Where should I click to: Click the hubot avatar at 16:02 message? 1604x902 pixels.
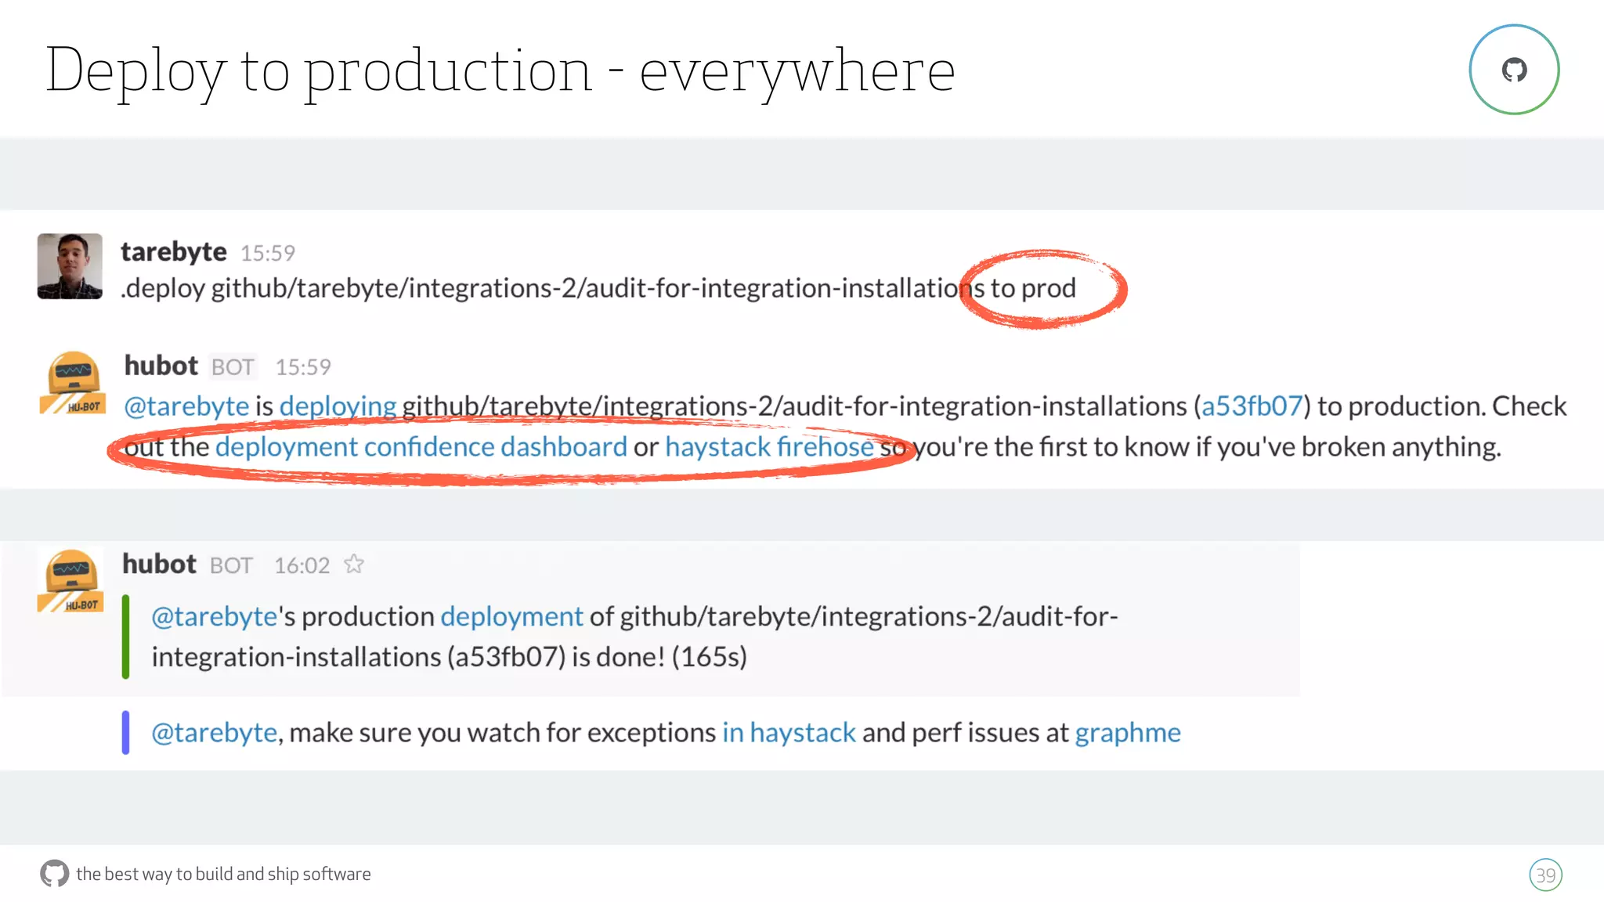pos(70,580)
